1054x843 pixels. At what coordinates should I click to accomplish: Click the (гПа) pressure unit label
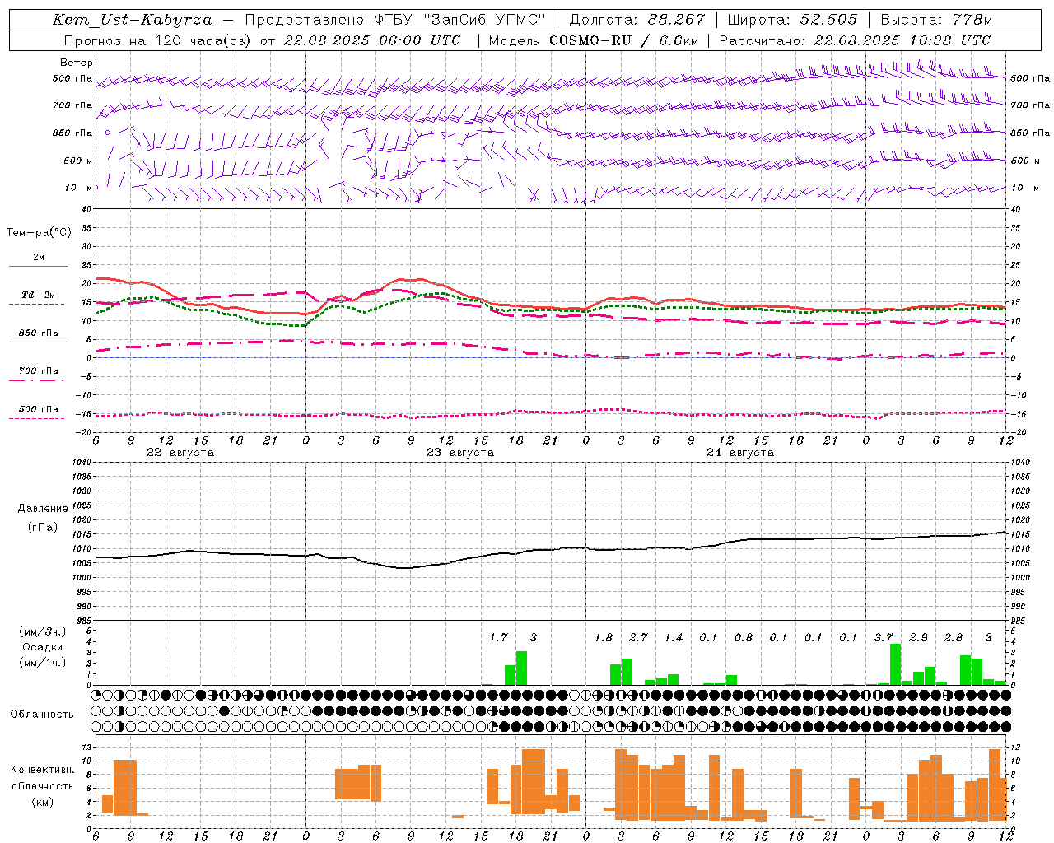42,528
